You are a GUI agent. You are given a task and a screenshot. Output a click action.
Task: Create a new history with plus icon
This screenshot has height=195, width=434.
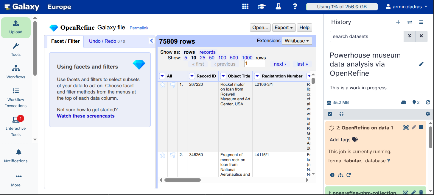pos(398,22)
